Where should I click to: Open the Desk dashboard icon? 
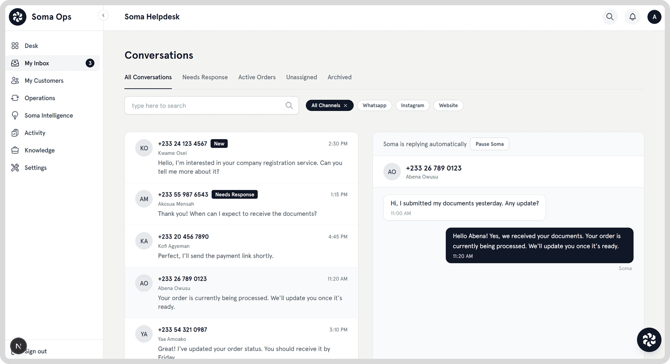[15, 46]
